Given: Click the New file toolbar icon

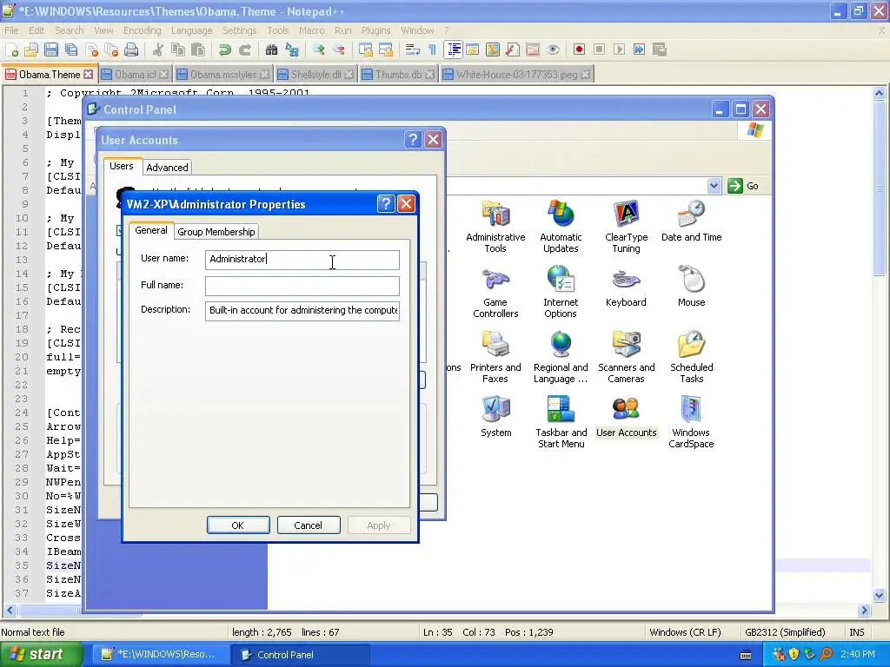Looking at the screenshot, I should tap(11, 50).
